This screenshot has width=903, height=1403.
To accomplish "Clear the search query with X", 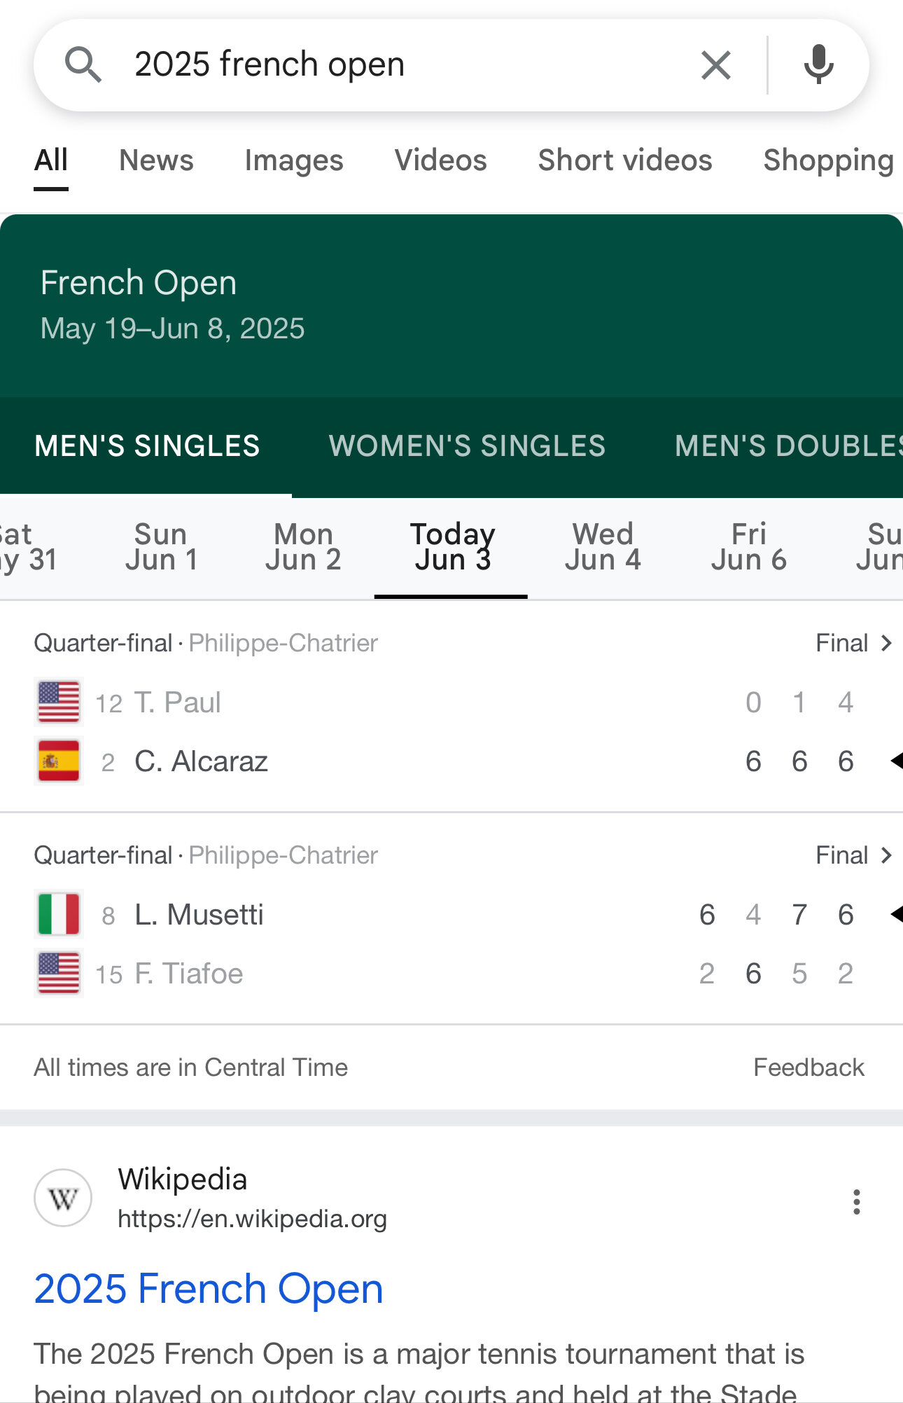I will click(x=715, y=66).
